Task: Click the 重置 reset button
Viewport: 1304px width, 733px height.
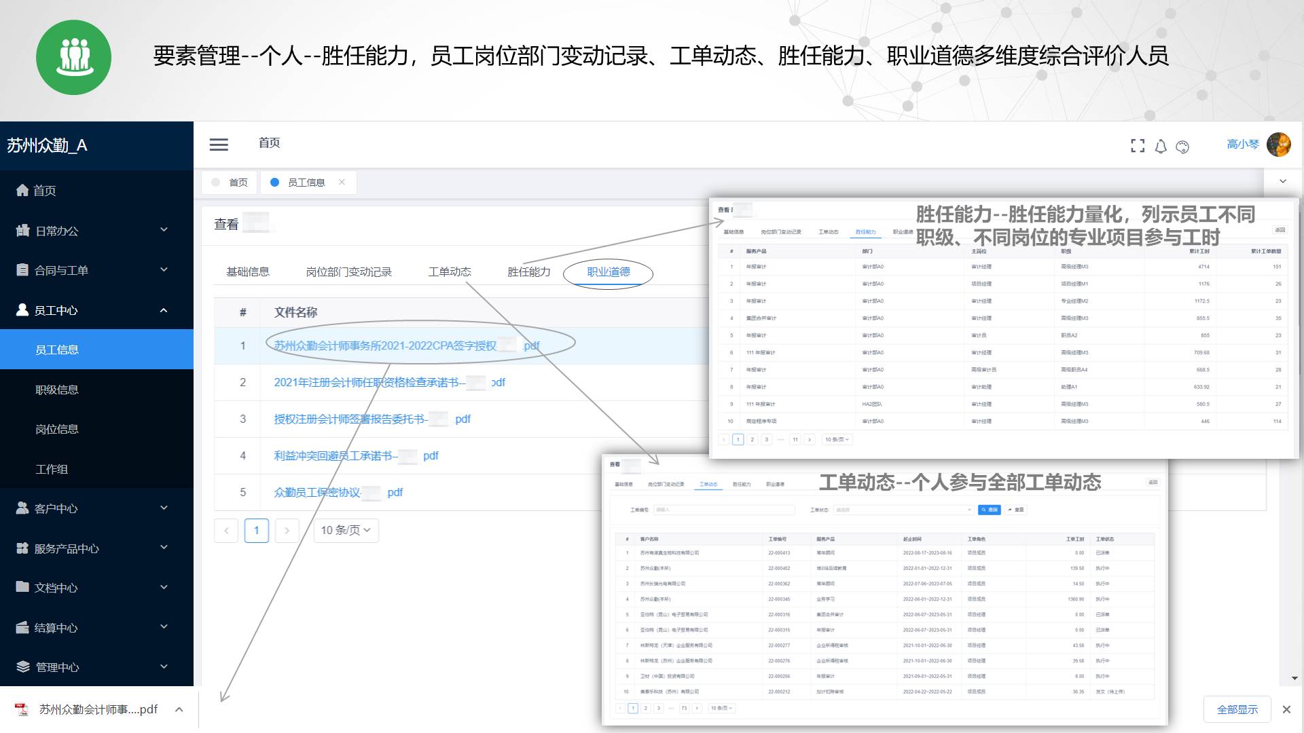Action: point(1016,510)
